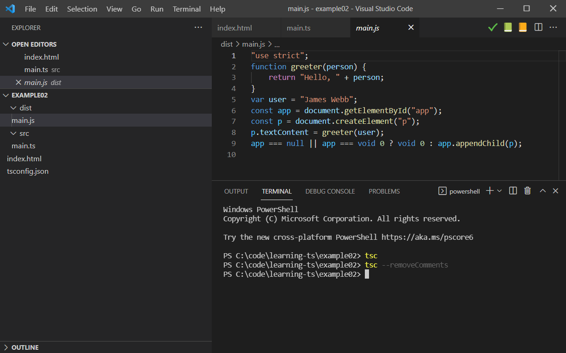Viewport: 566px width, 353px height.
Task: Split the terminal panel
Action: point(513,191)
